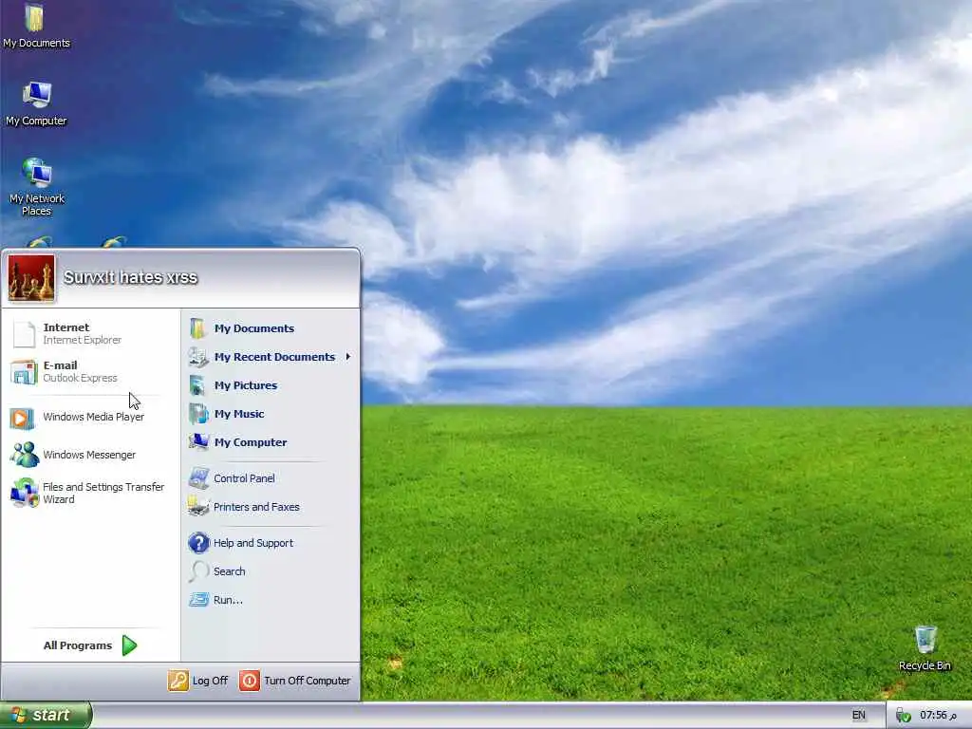Screen dimensions: 972x729
Task: Select the Search text entry
Action: point(230,571)
